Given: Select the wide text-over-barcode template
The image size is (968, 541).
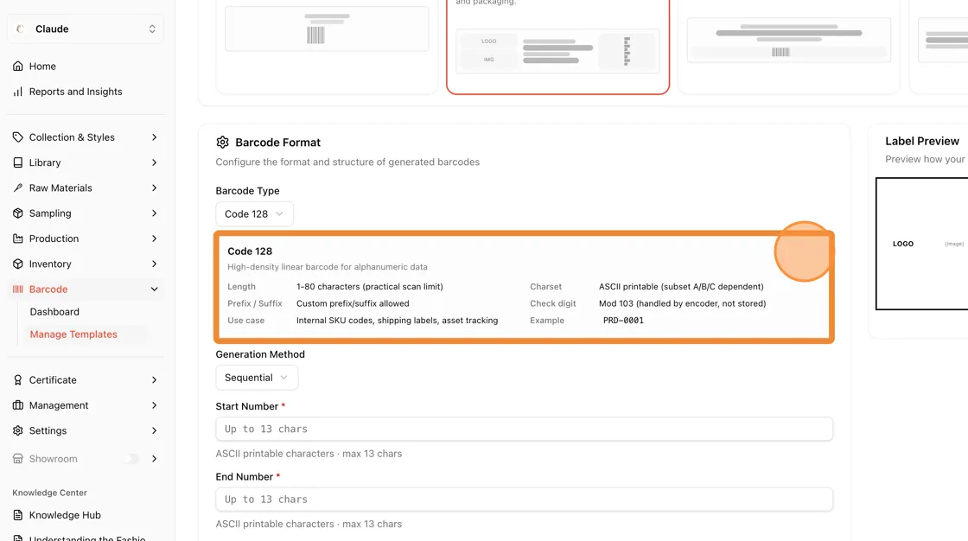Looking at the screenshot, I should click(789, 47).
